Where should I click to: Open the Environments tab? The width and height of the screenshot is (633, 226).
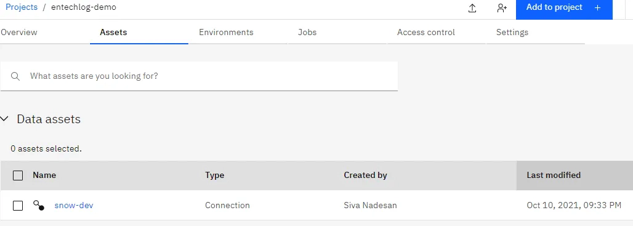coord(226,32)
